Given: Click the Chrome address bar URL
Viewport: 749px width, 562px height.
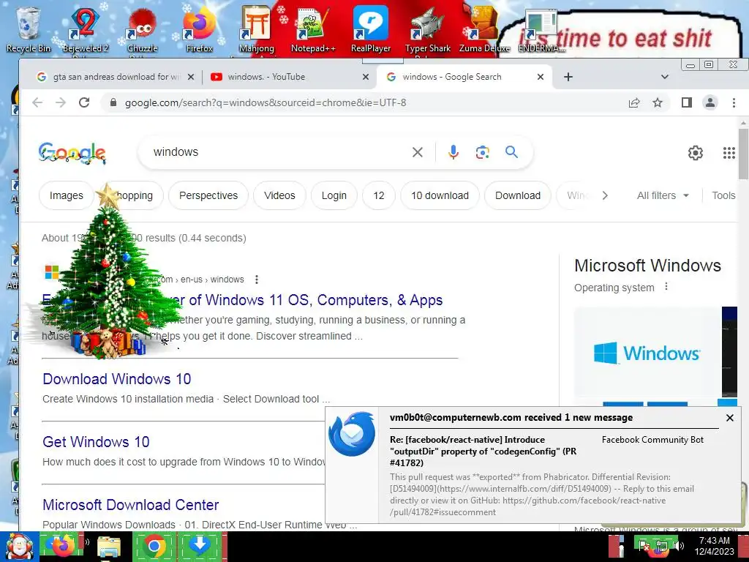Looking at the screenshot, I should (266, 102).
